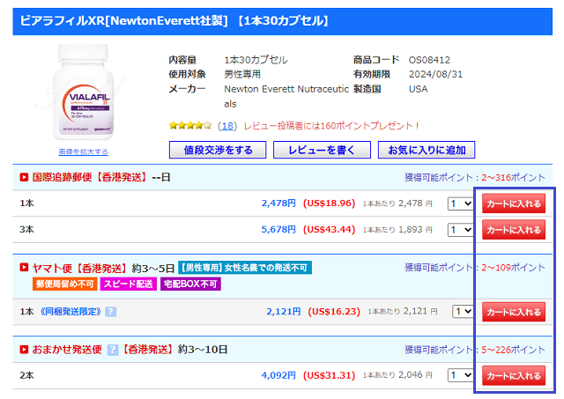
Task: Add 2本 4,092円 to cart
Action: 514,375
